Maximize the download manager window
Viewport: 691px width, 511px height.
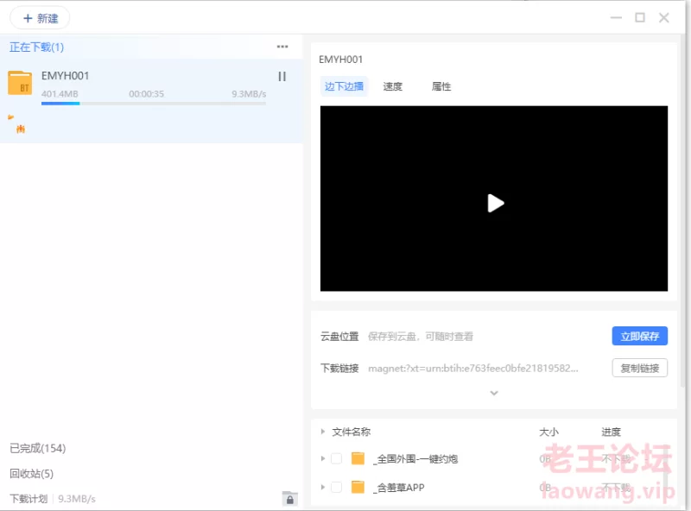[x=640, y=17]
